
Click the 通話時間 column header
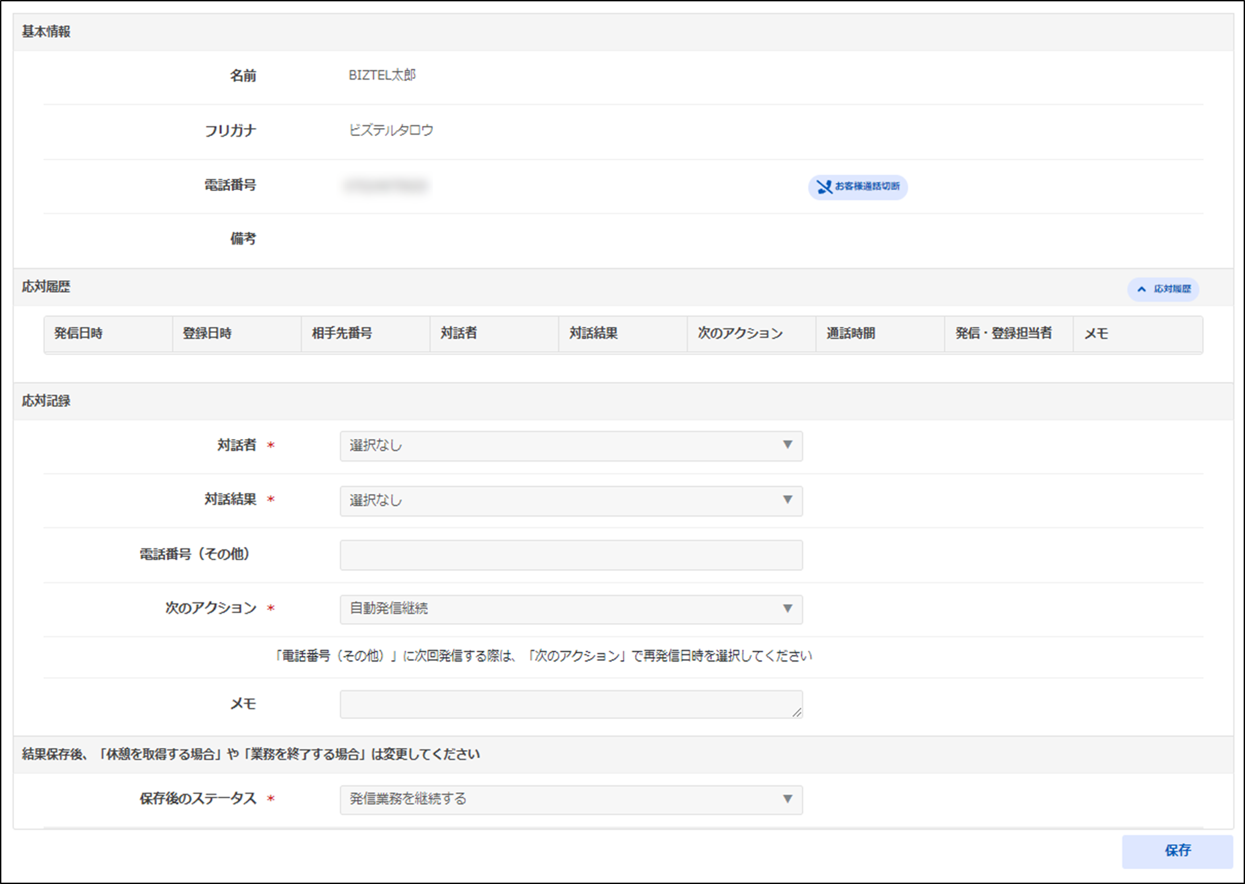[x=851, y=334]
